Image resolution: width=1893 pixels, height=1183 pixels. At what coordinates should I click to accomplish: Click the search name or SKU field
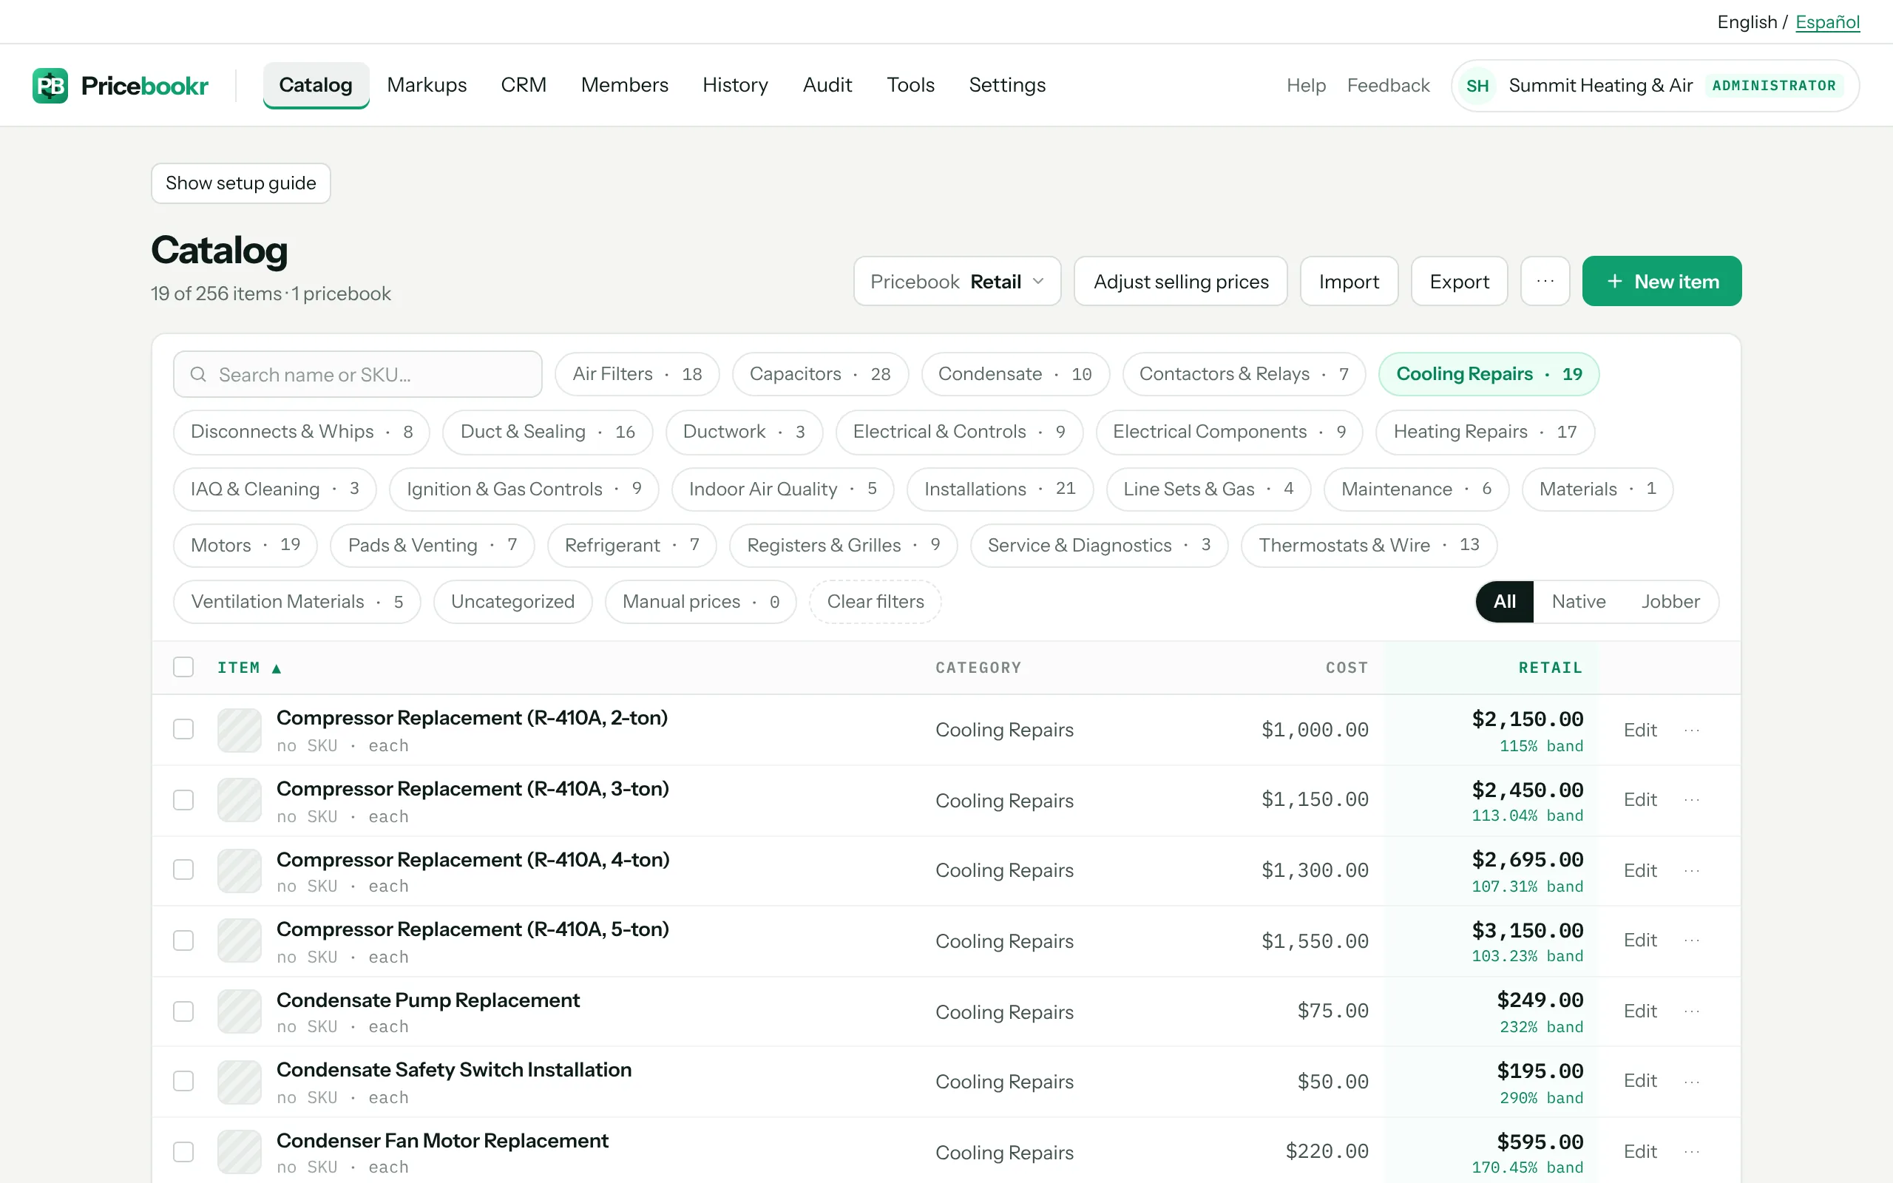(x=357, y=375)
